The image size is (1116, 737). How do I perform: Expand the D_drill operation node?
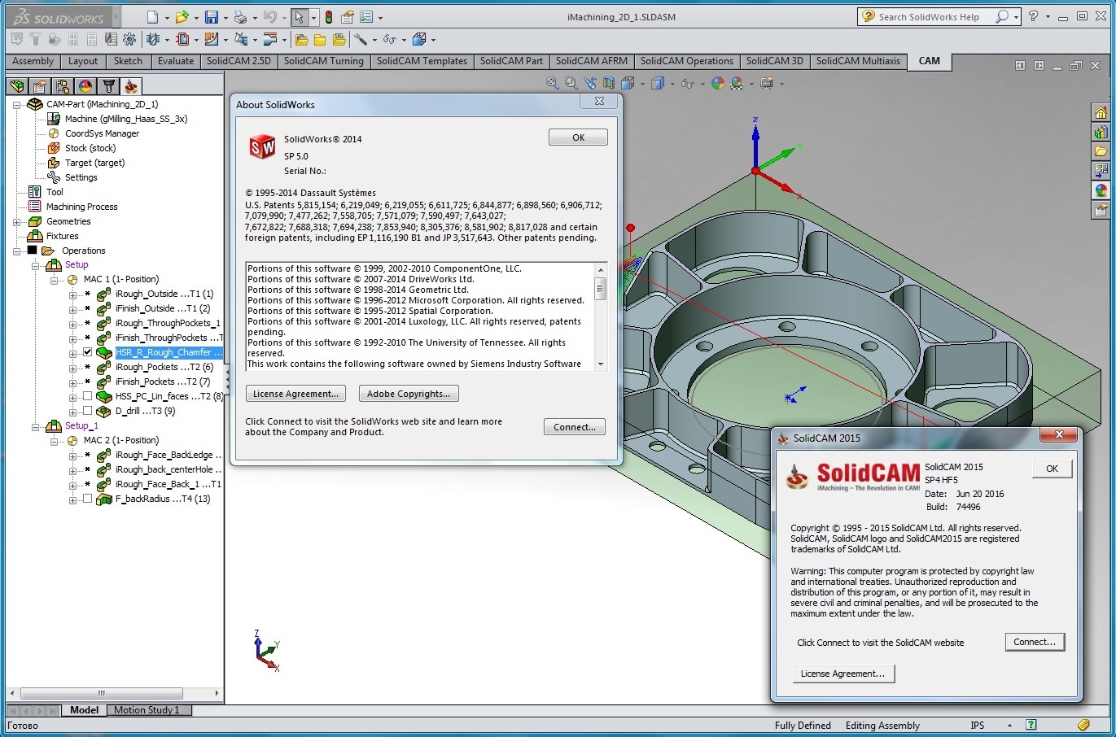point(72,412)
